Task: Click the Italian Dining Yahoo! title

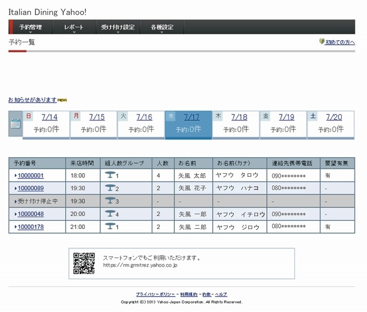Action: 47,12
